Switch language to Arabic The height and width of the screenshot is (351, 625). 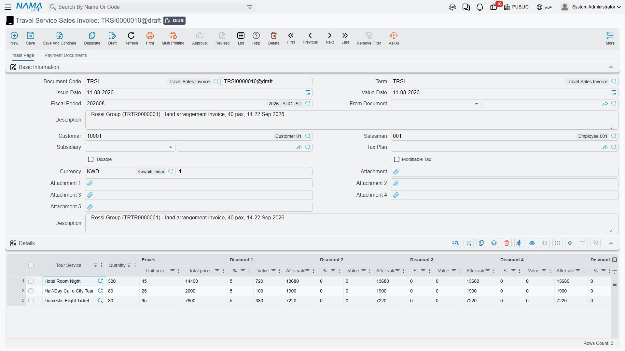point(544,7)
